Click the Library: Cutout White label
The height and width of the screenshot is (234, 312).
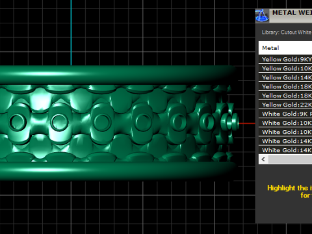click(287, 32)
